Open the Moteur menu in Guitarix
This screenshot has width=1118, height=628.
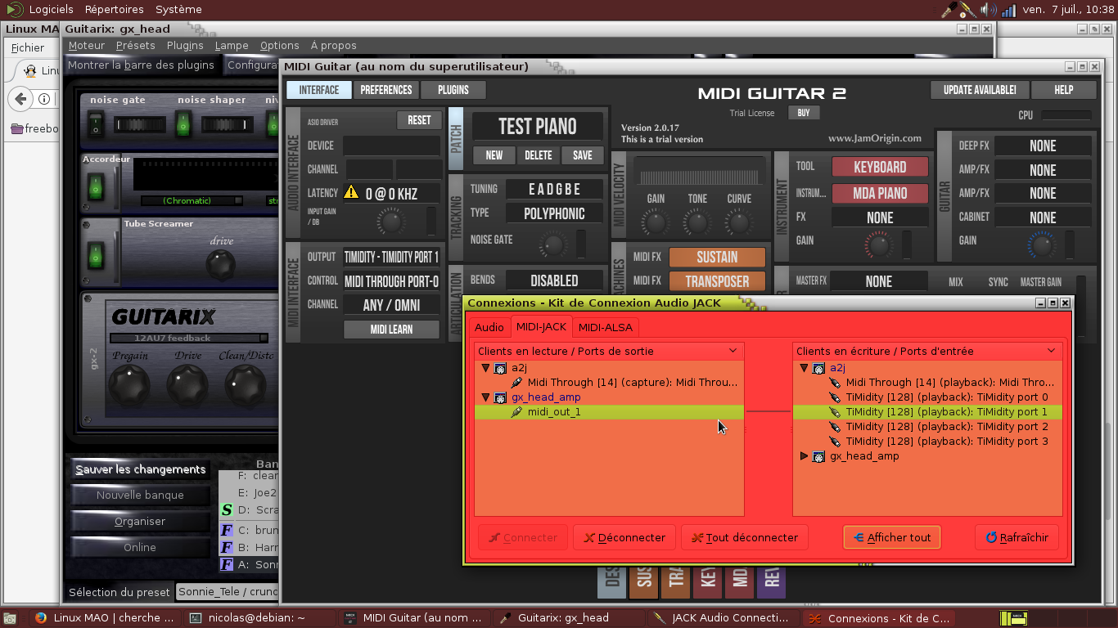pyautogui.click(x=87, y=46)
